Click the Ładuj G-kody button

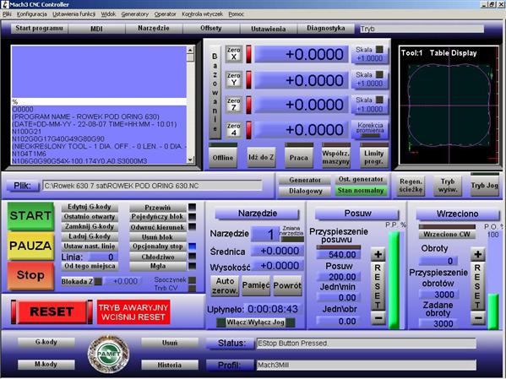90,236
